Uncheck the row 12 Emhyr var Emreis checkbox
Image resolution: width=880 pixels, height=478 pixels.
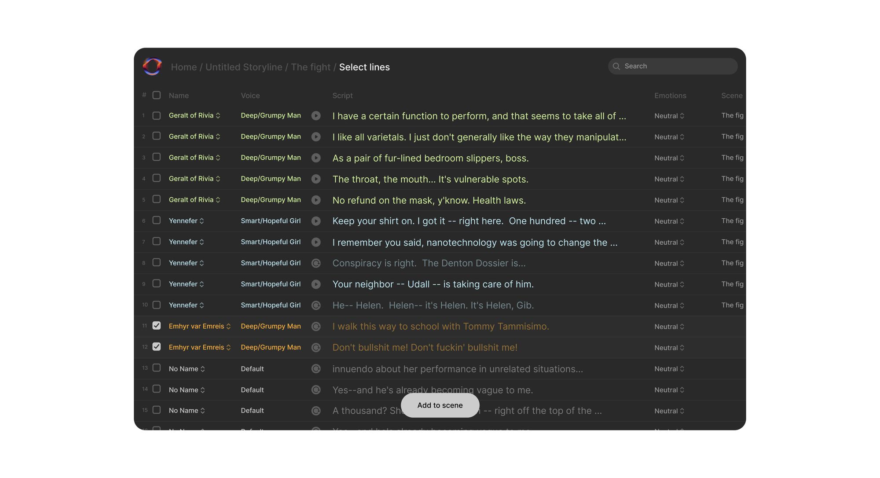pos(157,347)
